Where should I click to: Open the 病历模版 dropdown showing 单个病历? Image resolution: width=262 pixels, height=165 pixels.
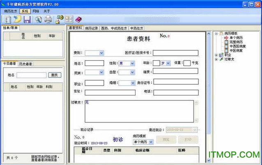point(151,142)
